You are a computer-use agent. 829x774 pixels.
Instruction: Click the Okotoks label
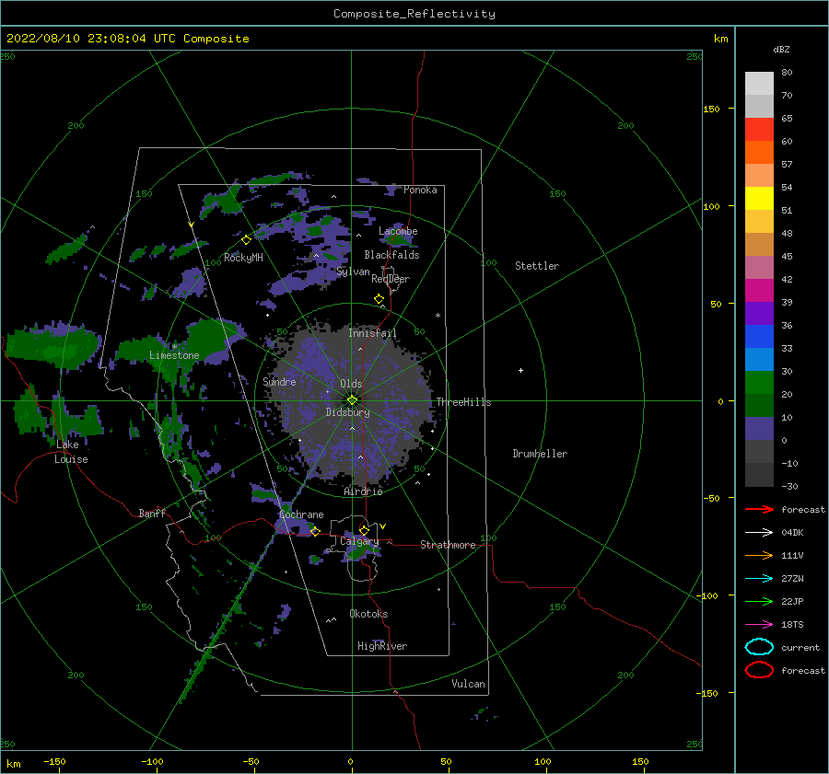pos(368,614)
